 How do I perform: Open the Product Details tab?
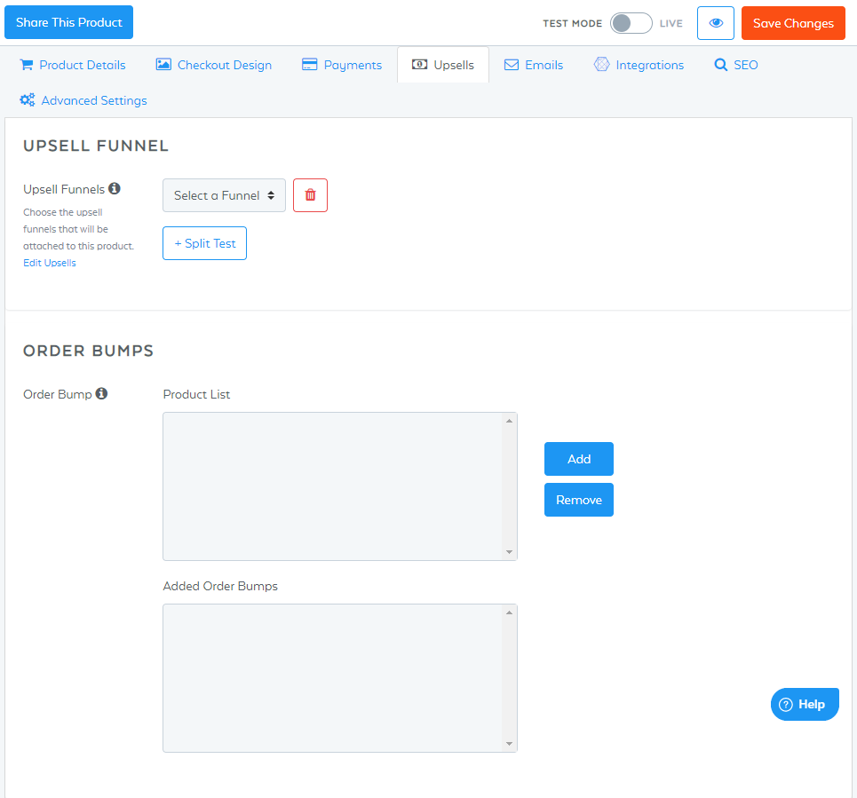(x=73, y=65)
